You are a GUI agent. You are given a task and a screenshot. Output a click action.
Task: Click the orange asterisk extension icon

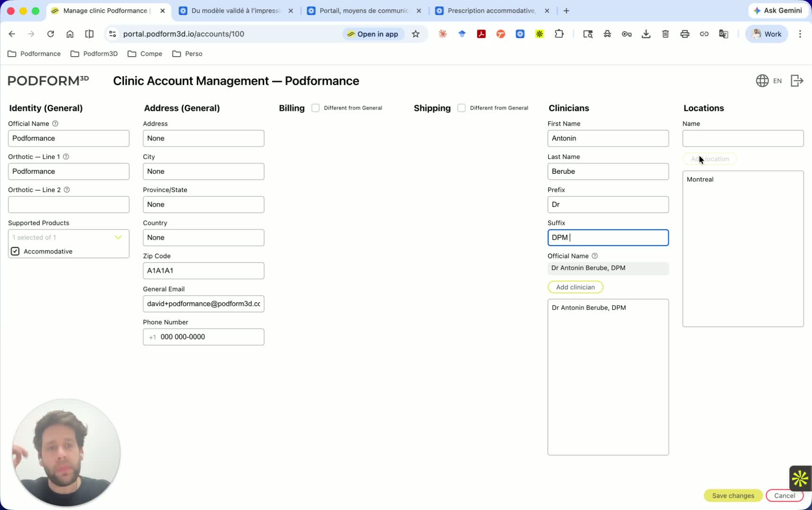tap(443, 34)
